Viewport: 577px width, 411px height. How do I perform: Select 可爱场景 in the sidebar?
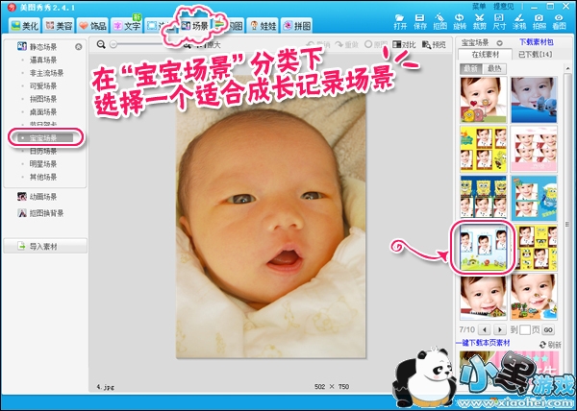coord(43,86)
